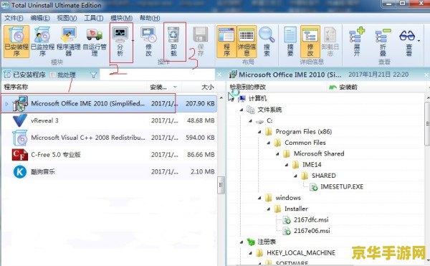
Task: Collapse the 注册表 registry tree node
Action: coord(242,242)
